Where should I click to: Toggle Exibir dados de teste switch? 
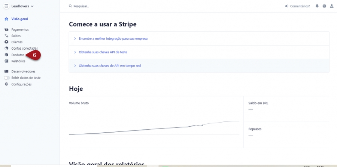(x=7, y=78)
